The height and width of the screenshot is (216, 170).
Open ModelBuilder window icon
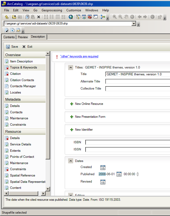103,17
